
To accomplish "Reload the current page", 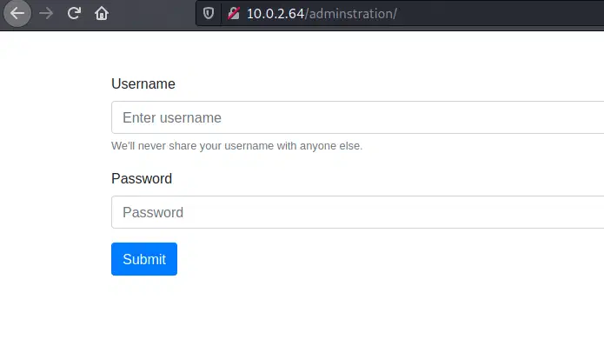I will 74,14.
